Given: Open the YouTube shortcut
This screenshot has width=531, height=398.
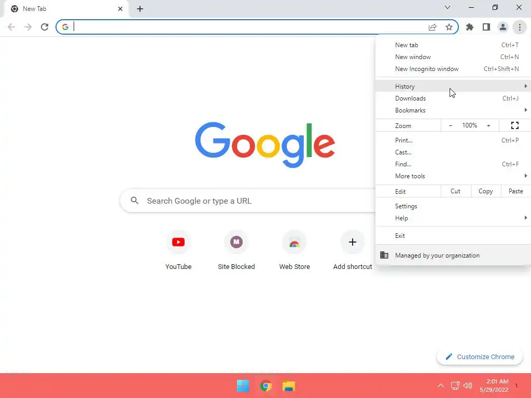Looking at the screenshot, I should pos(178,250).
